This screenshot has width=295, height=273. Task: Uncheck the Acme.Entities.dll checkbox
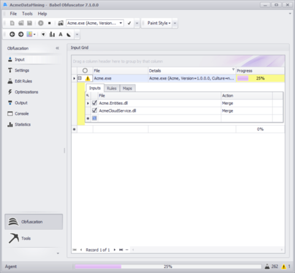coord(95,103)
